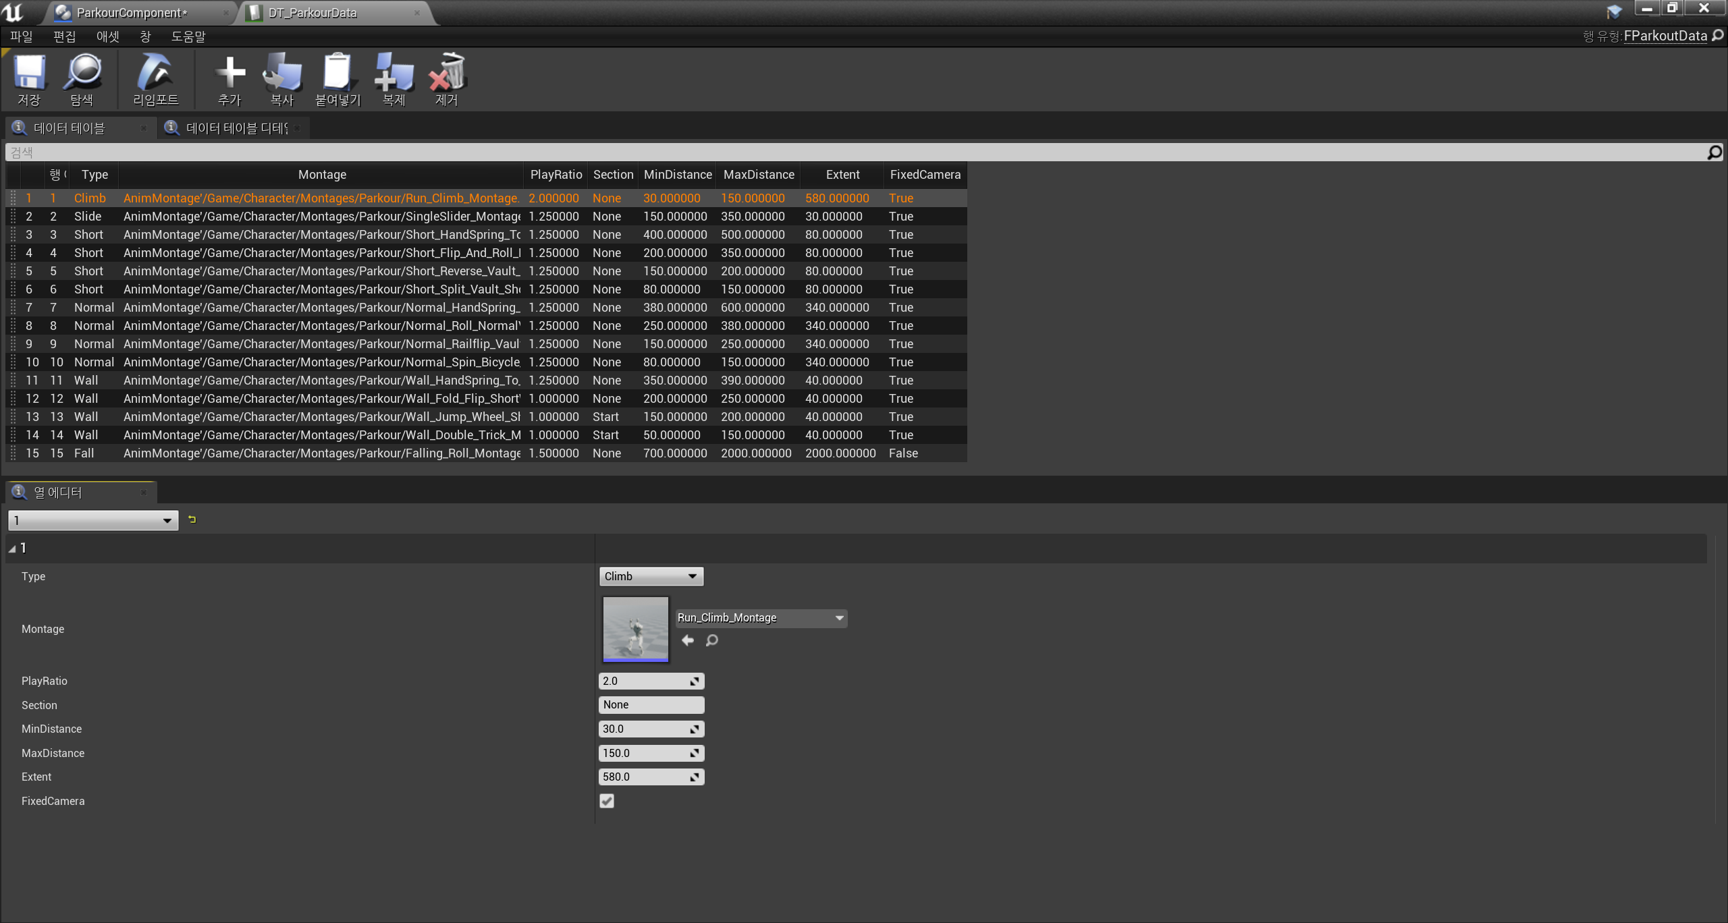The image size is (1728, 923).
Task: Click the Save (저장) toolbar icon
Action: pos(29,73)
